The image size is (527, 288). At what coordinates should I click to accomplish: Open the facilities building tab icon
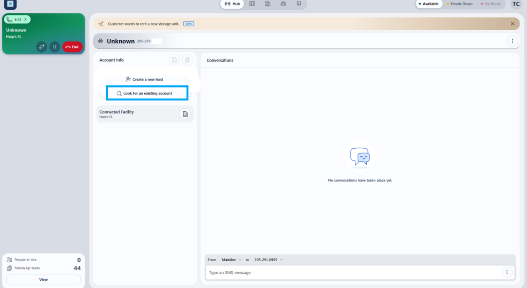click(x=268, y=4)
